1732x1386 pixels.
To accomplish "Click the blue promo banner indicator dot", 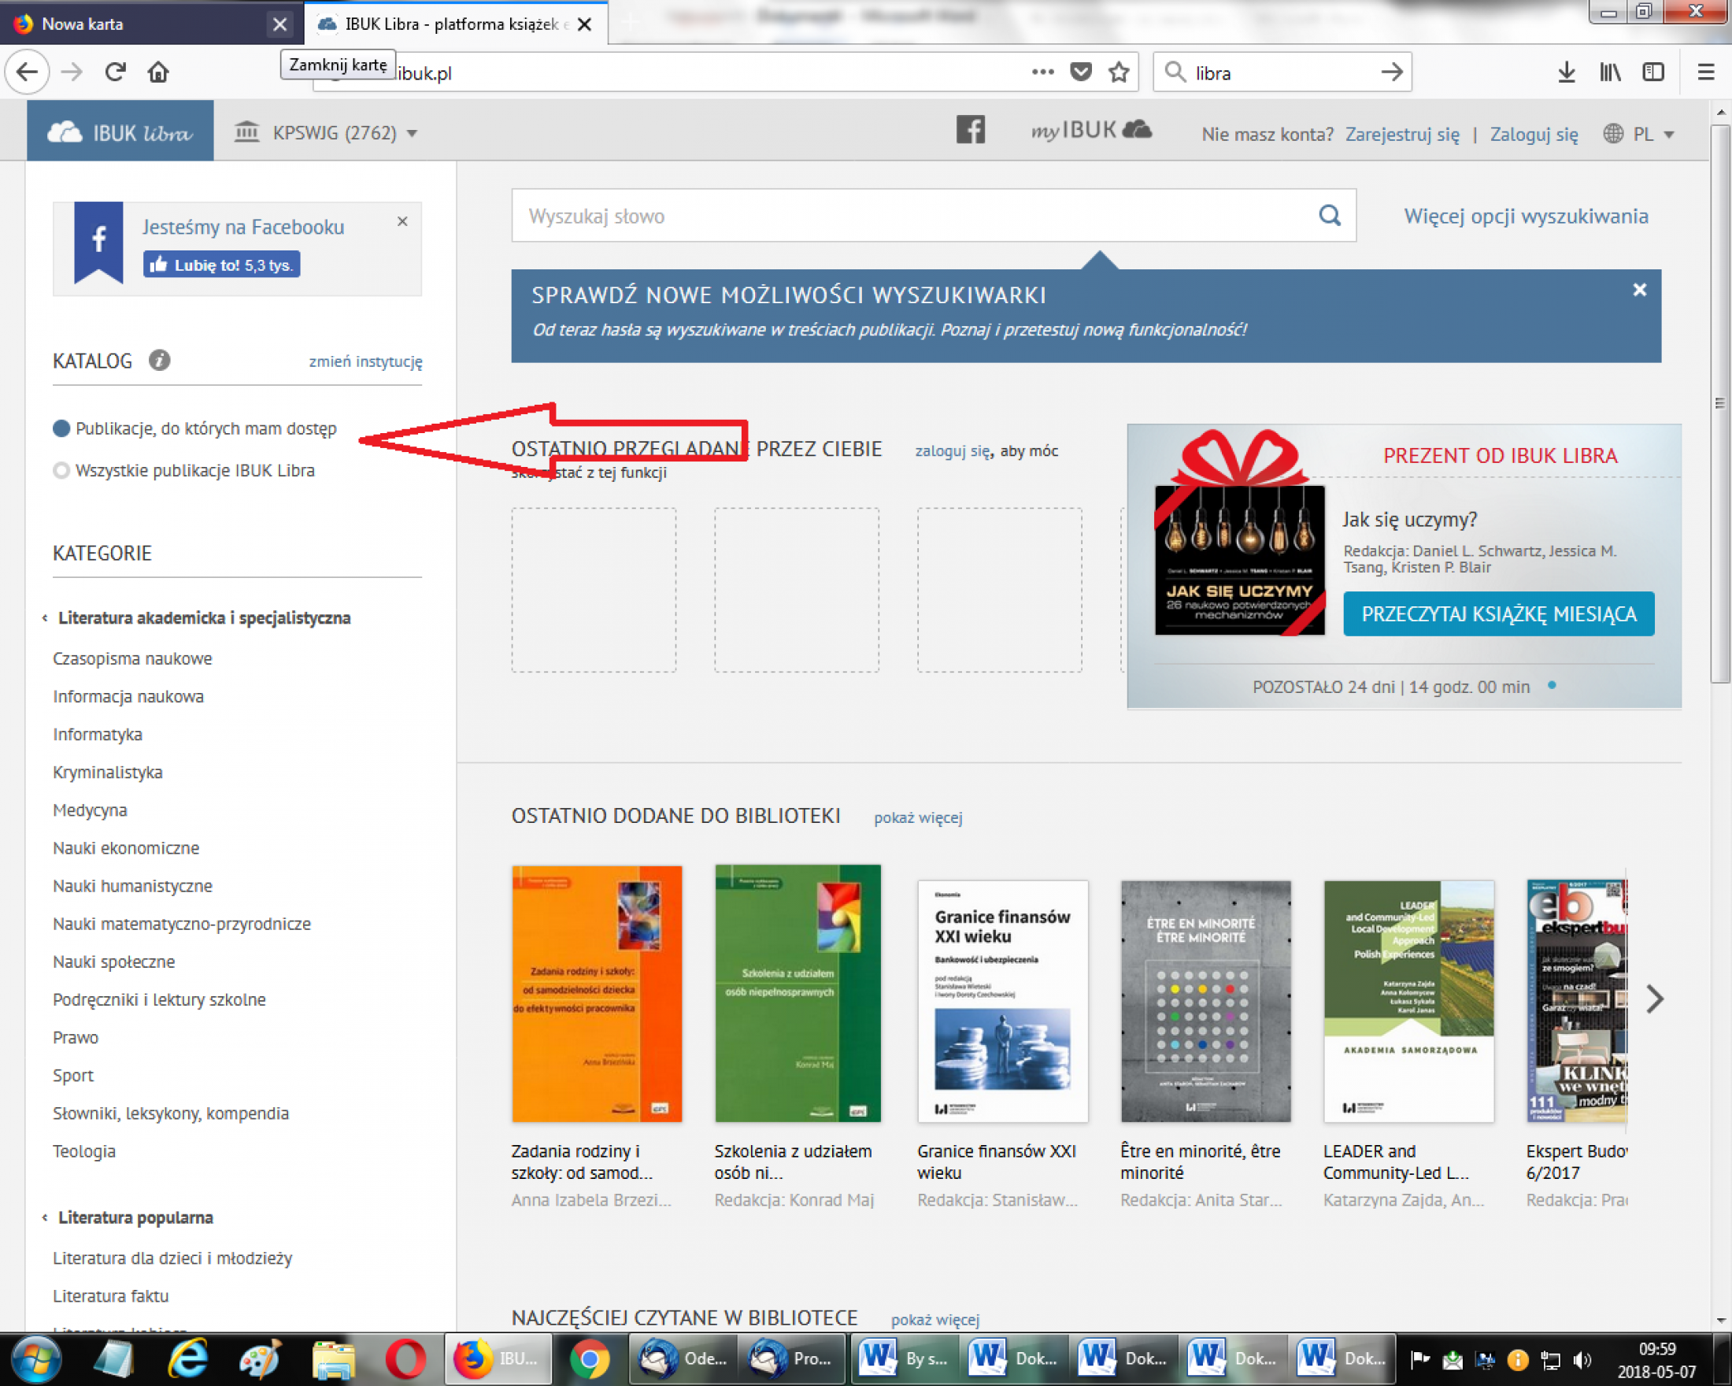I will tap(1552, 685).
